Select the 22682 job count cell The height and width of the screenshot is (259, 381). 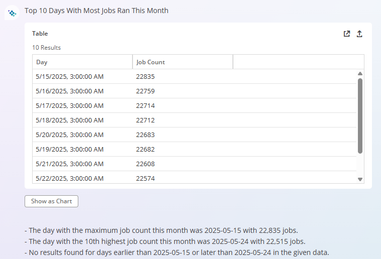tap(183, 150)
